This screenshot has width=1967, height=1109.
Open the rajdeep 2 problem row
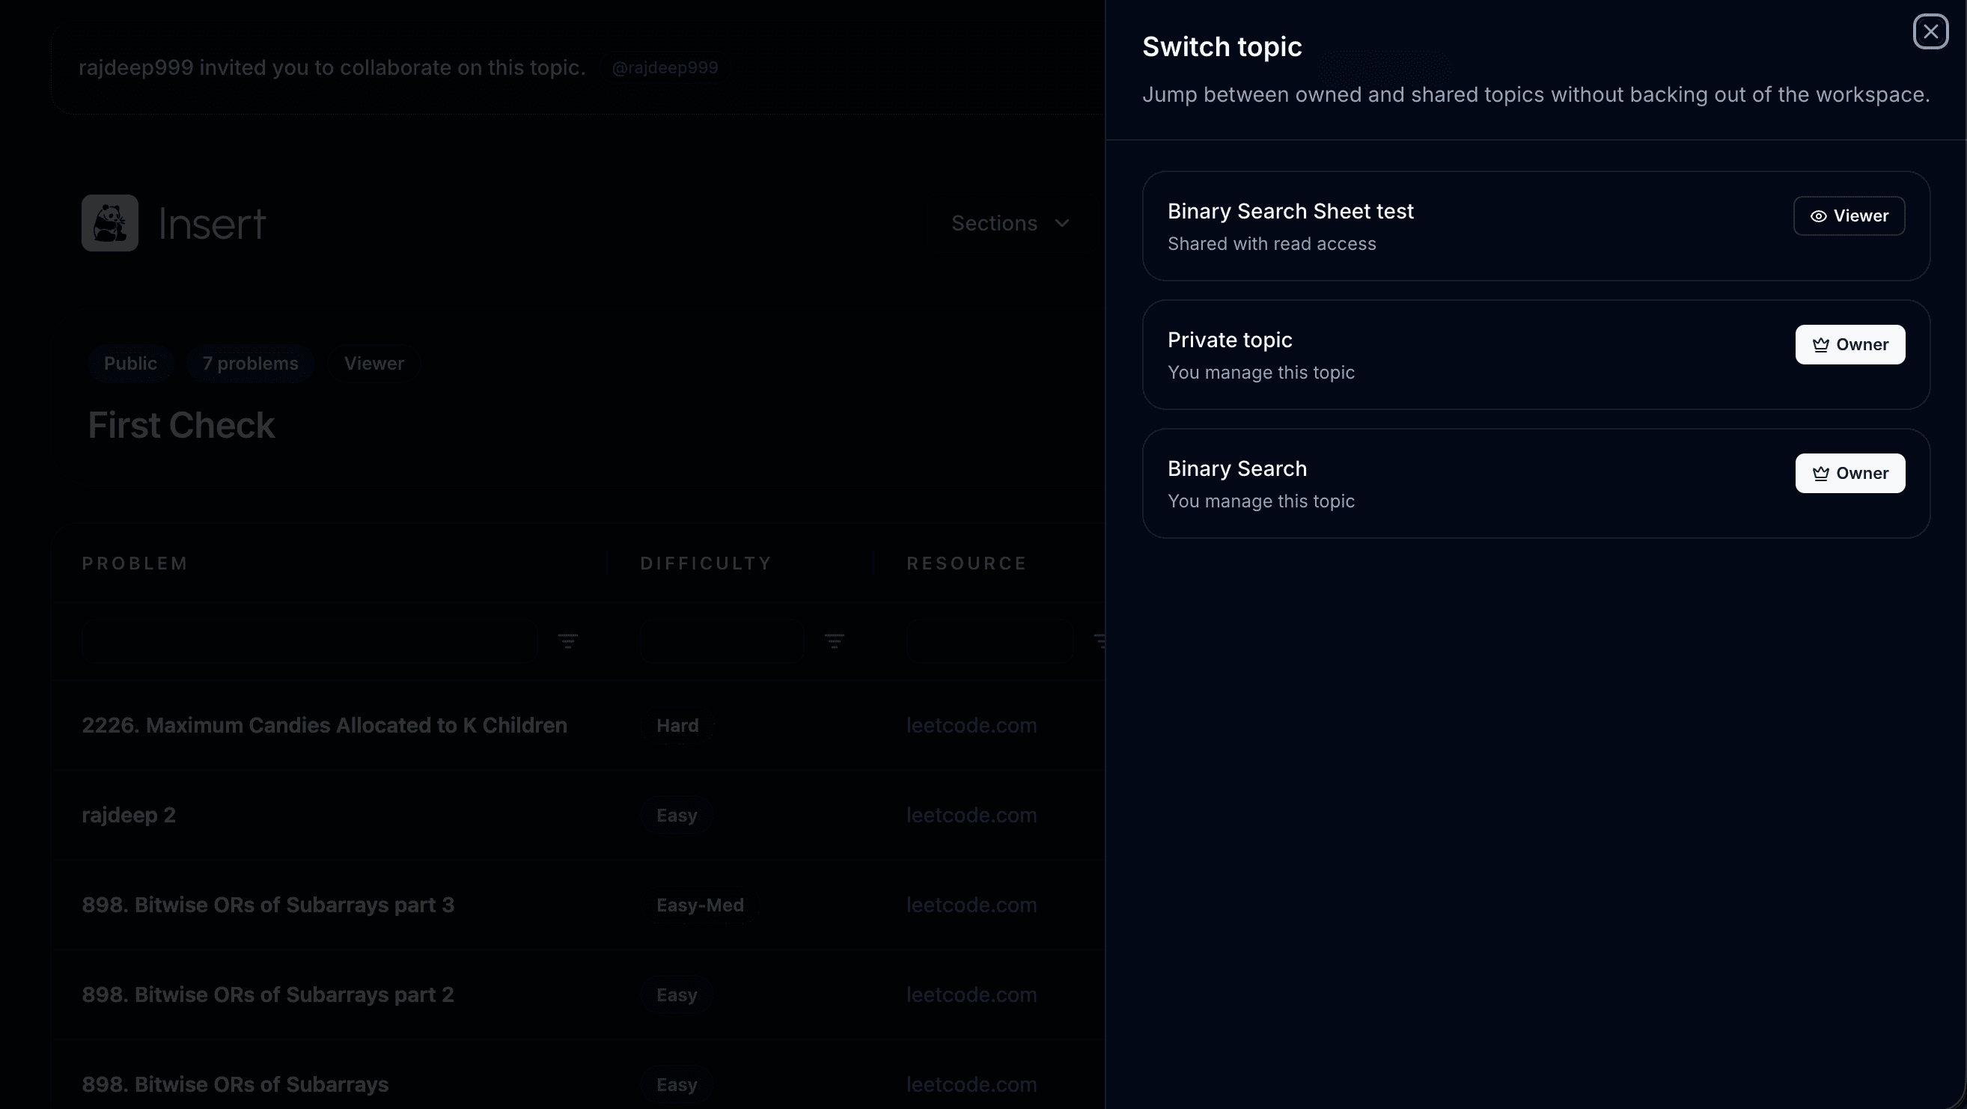tap(128, 815)
